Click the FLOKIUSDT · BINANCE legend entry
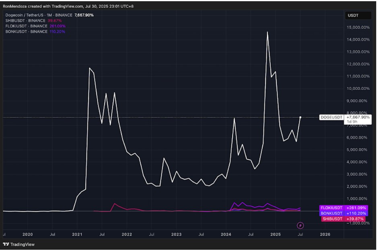 pos(26,26)
